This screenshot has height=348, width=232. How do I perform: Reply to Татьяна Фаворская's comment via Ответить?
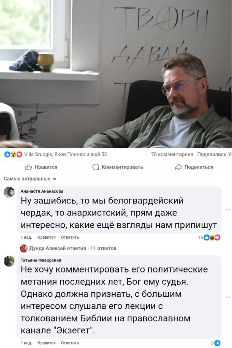coord(70,343)
